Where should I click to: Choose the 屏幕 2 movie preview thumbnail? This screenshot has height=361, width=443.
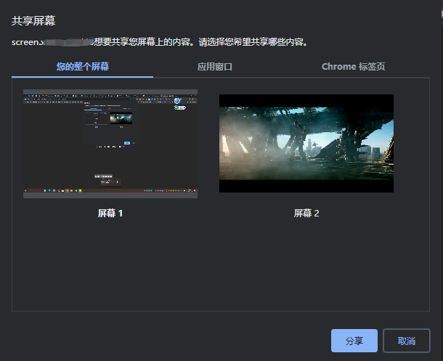point(306,144)
